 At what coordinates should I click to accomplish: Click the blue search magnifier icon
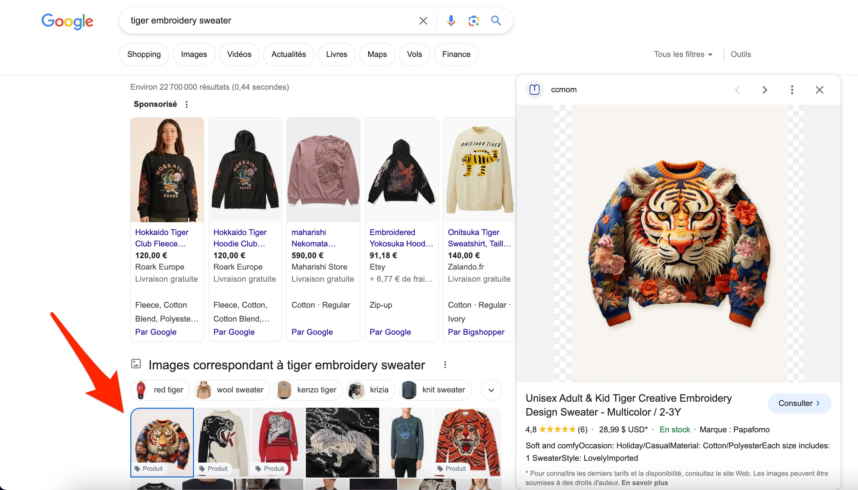(496, 21)
